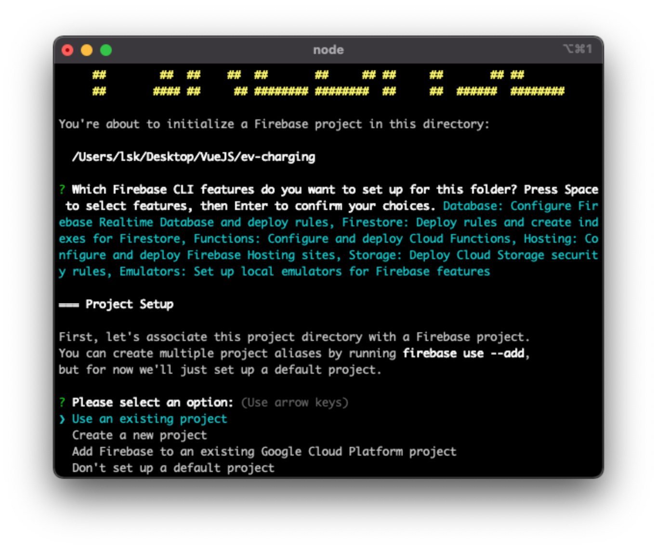Select "Don't set up a default project"
This screenshot has width=657, height=549.
point(172,468)
